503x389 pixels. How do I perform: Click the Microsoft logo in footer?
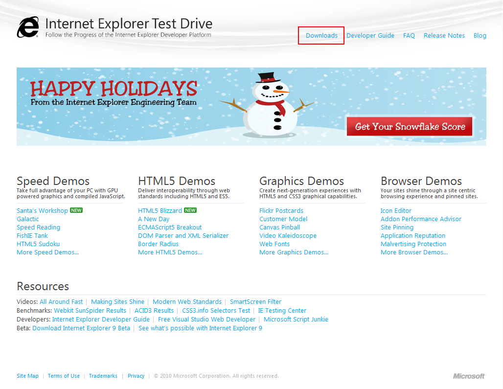coord(469,376)
